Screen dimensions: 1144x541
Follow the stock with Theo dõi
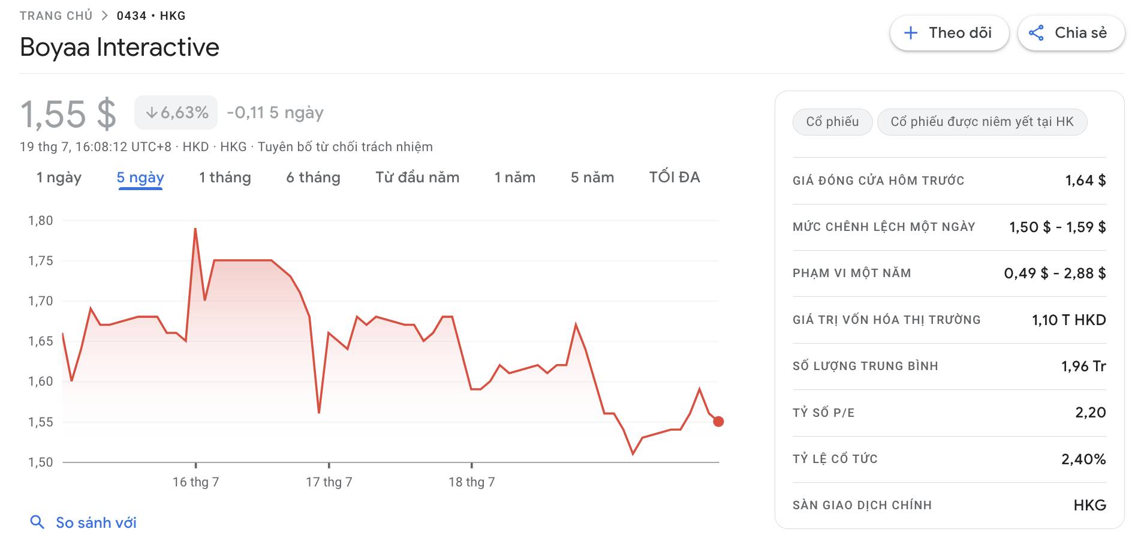coord(949,33)
